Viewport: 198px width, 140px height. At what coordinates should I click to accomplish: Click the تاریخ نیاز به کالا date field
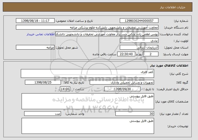point(43,82)
